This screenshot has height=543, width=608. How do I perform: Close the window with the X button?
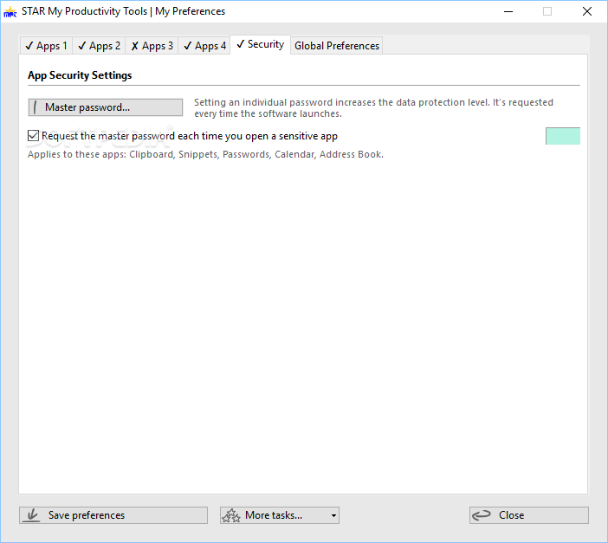(x=587, y=11)
